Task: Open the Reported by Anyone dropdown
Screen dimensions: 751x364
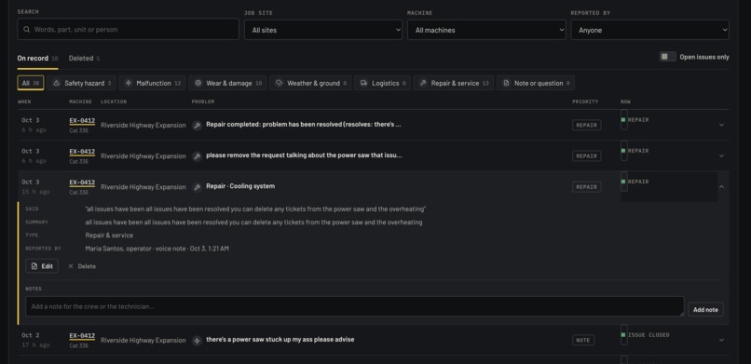Action: tap(649, 30)
